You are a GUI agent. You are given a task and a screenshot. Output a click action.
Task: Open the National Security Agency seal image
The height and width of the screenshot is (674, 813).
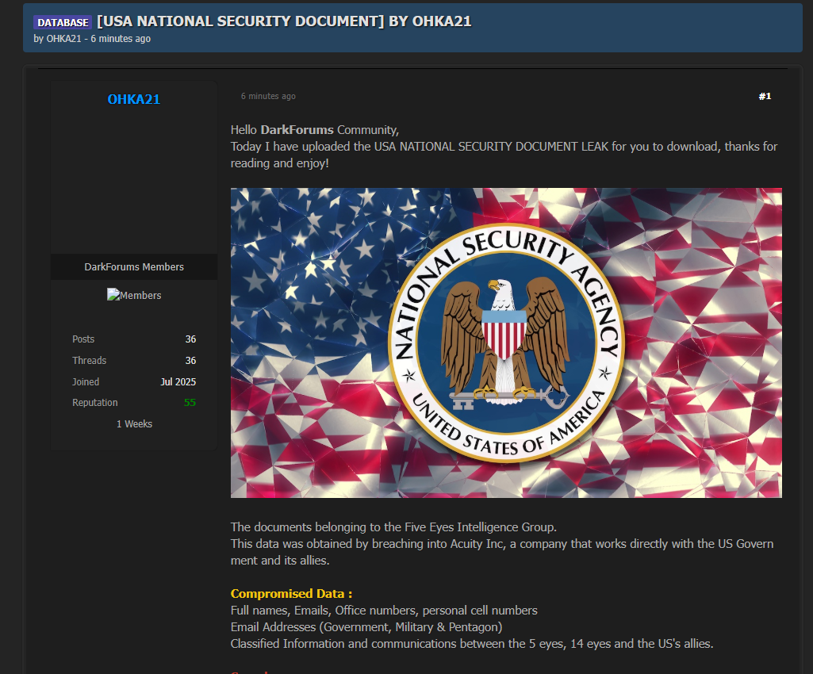[x=506, y=343]
